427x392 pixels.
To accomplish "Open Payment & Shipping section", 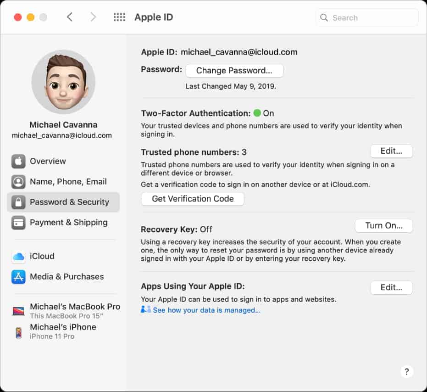I will pyautogui.click(x=63, y=223).
